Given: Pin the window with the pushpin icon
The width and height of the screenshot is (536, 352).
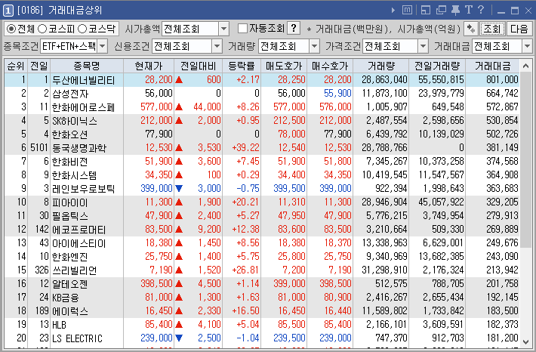Looking at the screenshot, I should (x=455, y=11).
